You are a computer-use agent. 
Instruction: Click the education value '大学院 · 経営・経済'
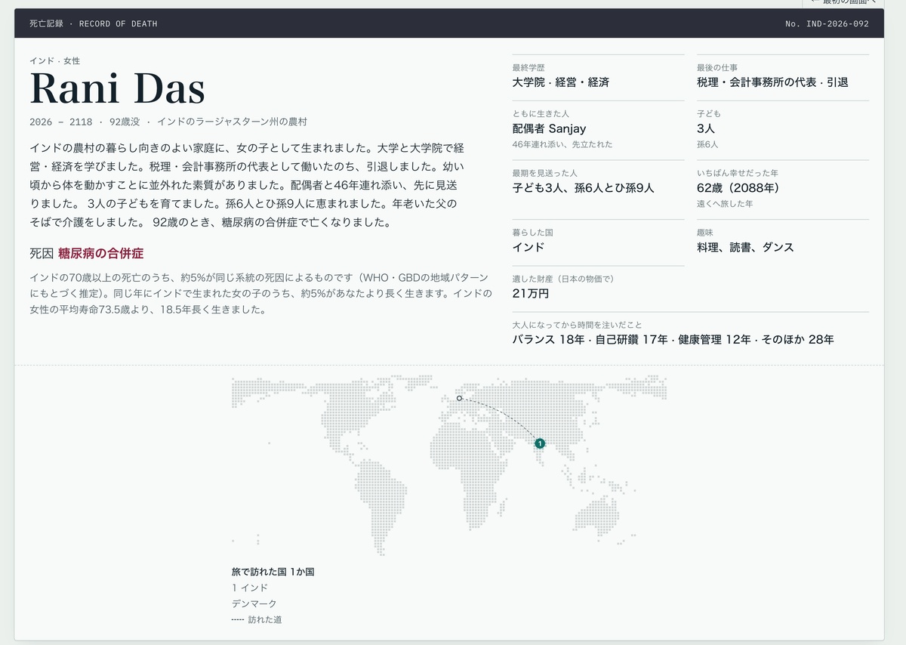[560, 82]
